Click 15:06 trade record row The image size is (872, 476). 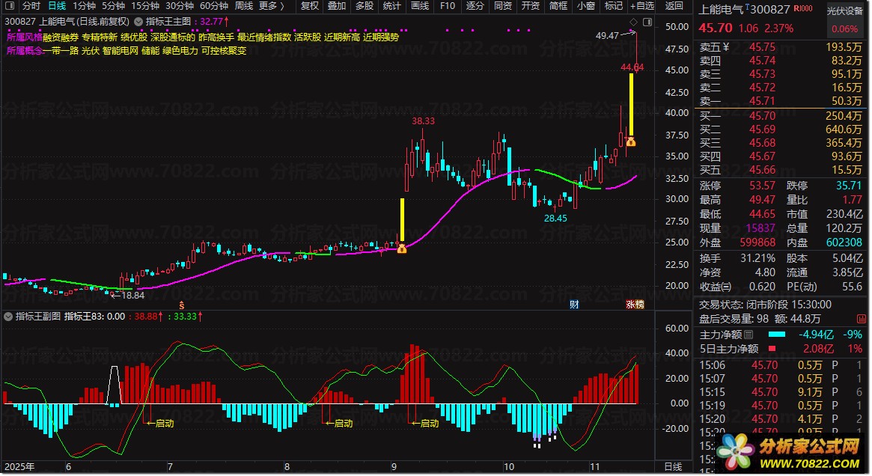point(781,365)
